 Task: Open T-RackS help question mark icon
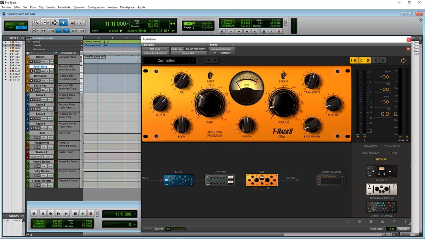pos(394,221)
